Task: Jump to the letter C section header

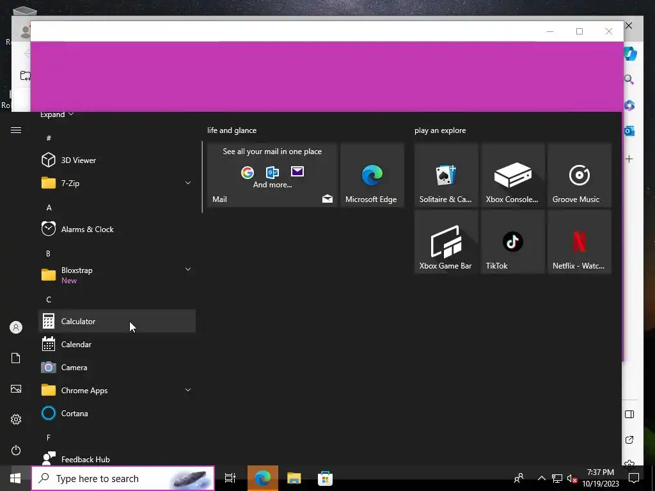Action: pyautogui.click(x=49, y=299)
